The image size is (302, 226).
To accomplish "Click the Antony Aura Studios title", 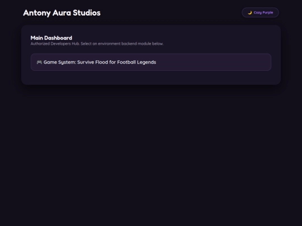I will 62,13.
